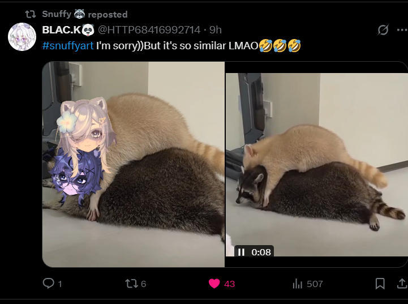The image size is (408, 304).
Task: Pause the raccoon video
Action: pos(241,252)
